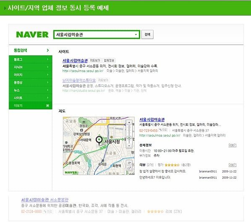
Task: Open the search box dropdown arrow
Action: pos(136,34)
